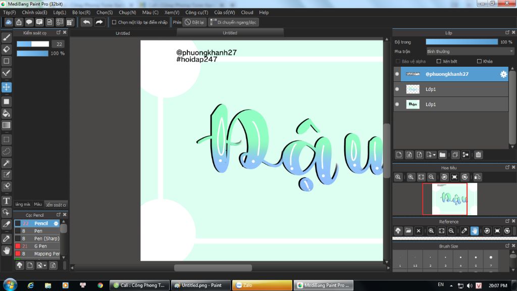Open the Công cụ(T) menu

196,12
